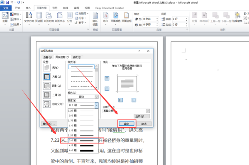Click the style list scrollbar down arrow
The height and width of the screenshot is (165, 249).
[97, 87]
